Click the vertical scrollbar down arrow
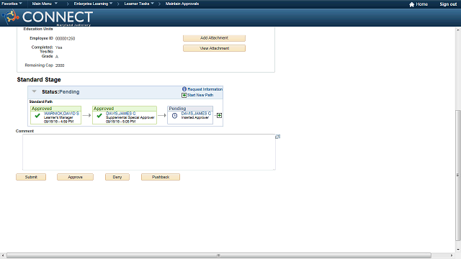This screenshot has height=259, width=461. click(458, 250)
